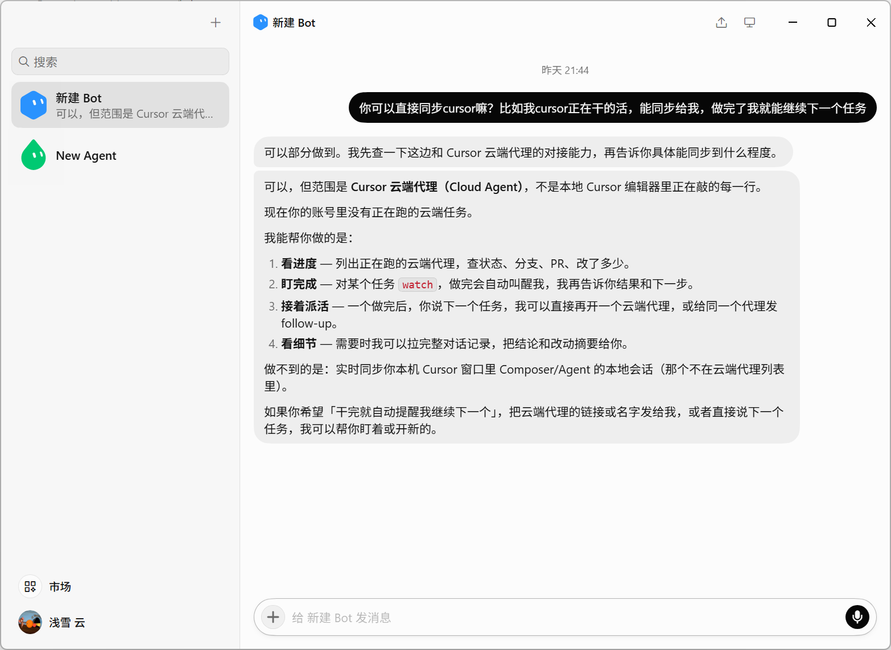Close the window
Viewport: 891px width, 650px height.
[871, 23]
